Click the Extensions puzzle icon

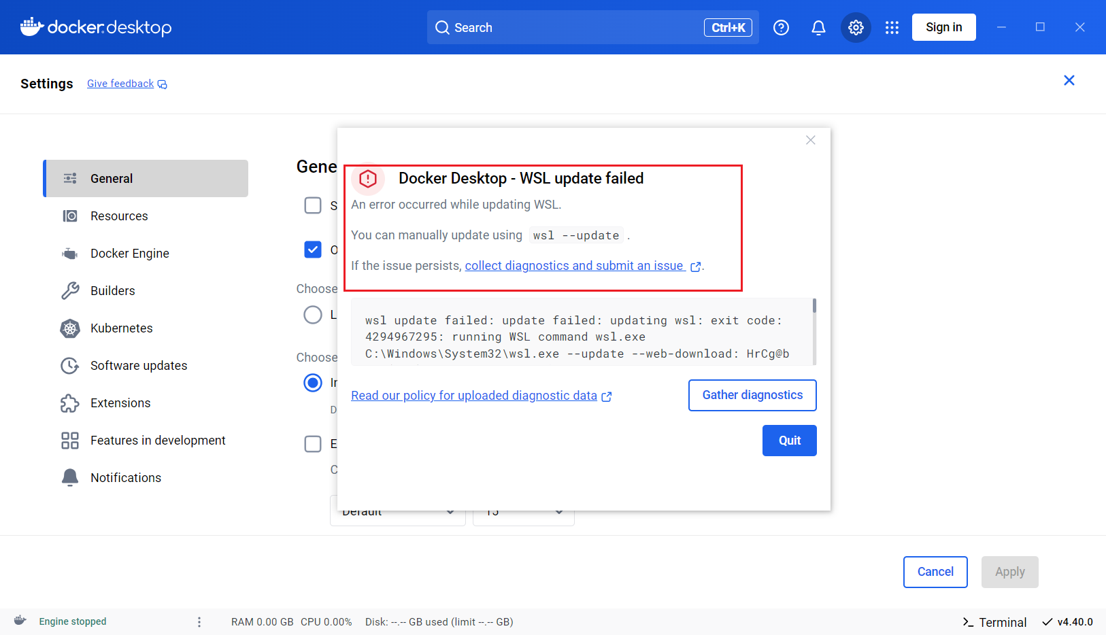(70, 403)
